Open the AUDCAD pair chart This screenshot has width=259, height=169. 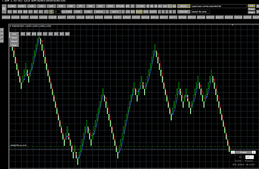coord(6,17)
